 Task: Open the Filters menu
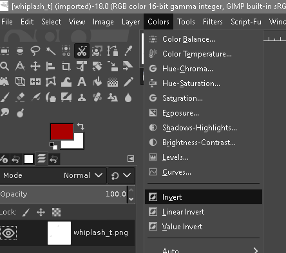pyautogui.click(x=213, y=22)
